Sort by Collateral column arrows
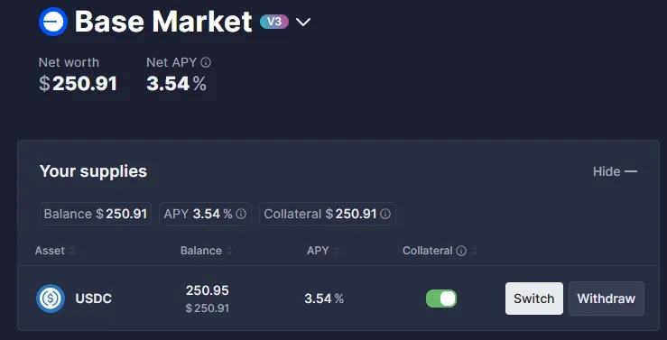Viewport: 667px width, 340px height. (x=475, y=251)
